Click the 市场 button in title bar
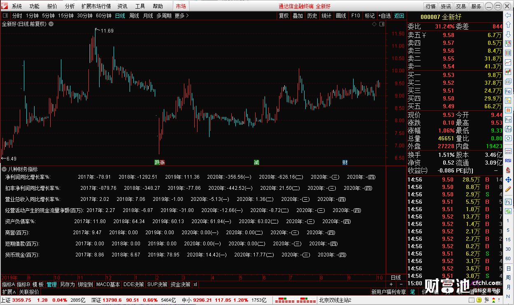Viewport: 514px width, 305px height. [x=181, y=6]
